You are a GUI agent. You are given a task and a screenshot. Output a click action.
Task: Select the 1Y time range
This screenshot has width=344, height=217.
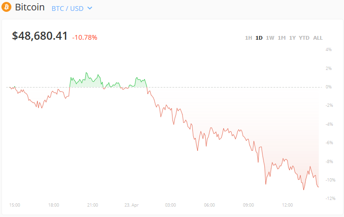[292, 38]
